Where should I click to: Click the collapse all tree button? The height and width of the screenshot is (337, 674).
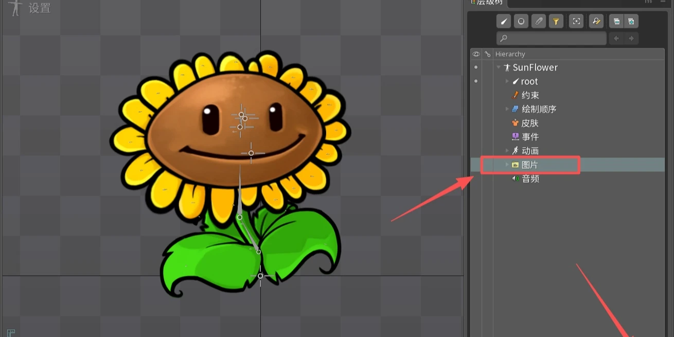[x=616, y=21]
